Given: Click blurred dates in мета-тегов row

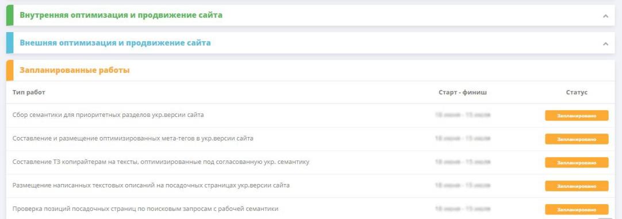Looking at the screenshot, I should pos(463,138).
